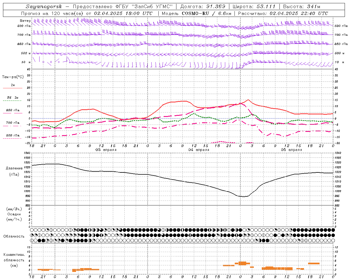Click the 'Тем-ра(°C)' panel label
Screen dimensions: 349x279
(x=13, y=77)
